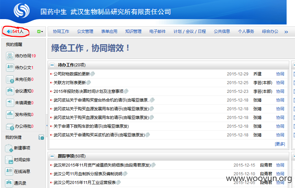This screenshot has width=295, height=188.
Task: Open 我的快捷 settings icon
Action: click(41, 137)
